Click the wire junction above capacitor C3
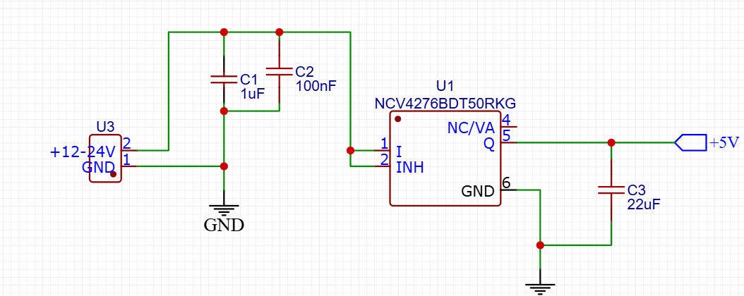 (611, 142)
